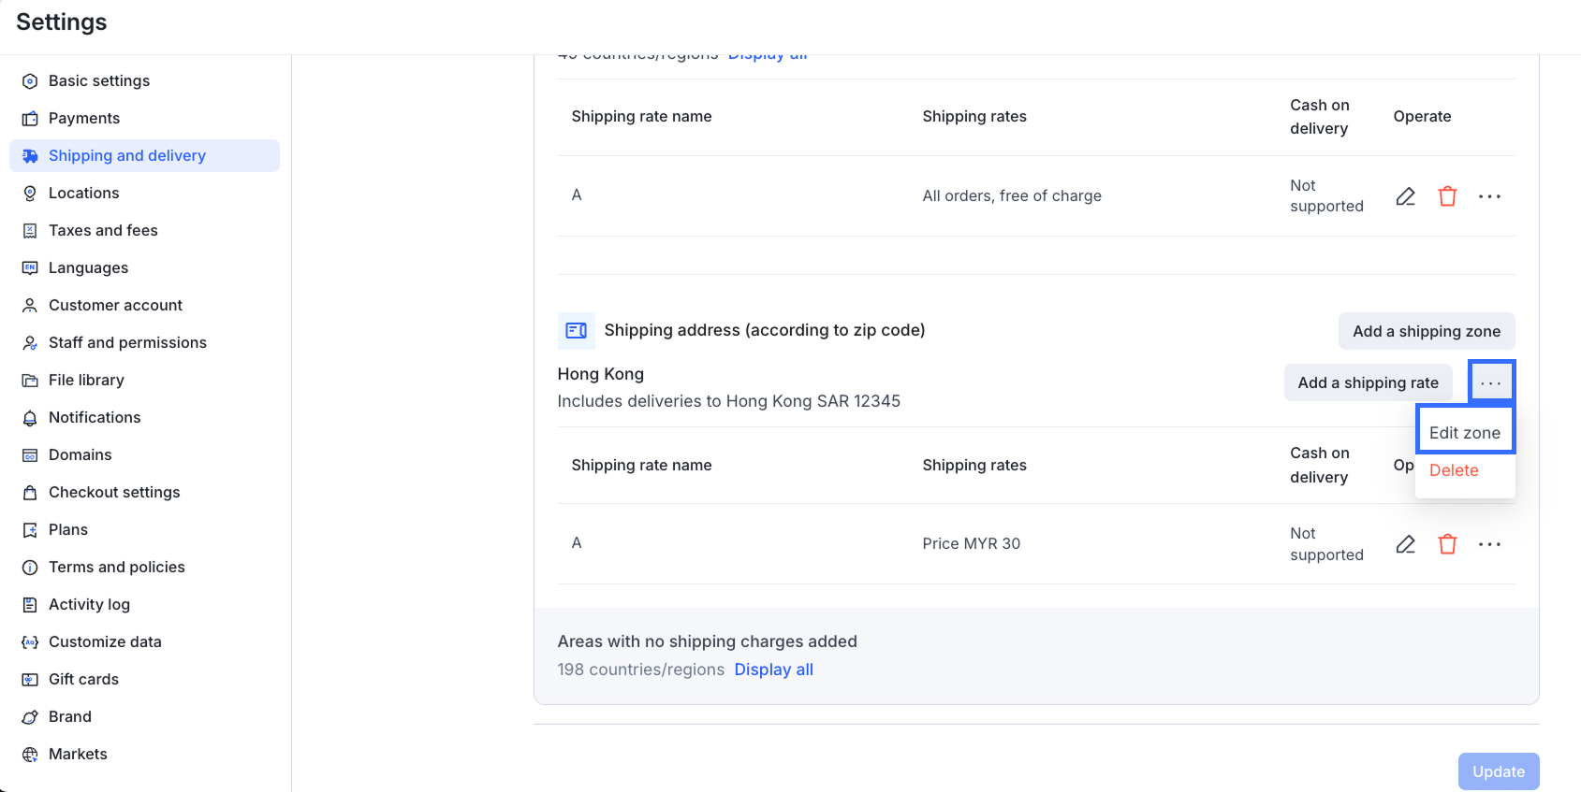Click the pencil edit icon for Price MYR 30 rate
The width and height of the screenshot is (1581, 792).
point(1405,544)
